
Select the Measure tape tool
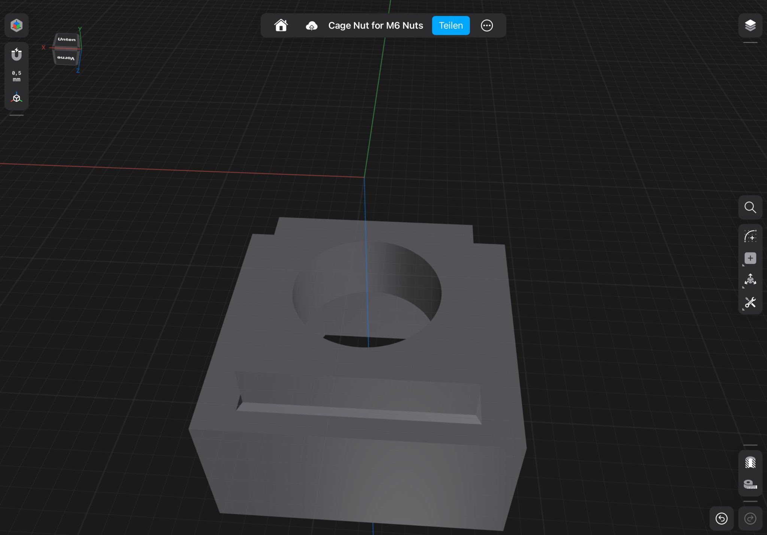750,484
